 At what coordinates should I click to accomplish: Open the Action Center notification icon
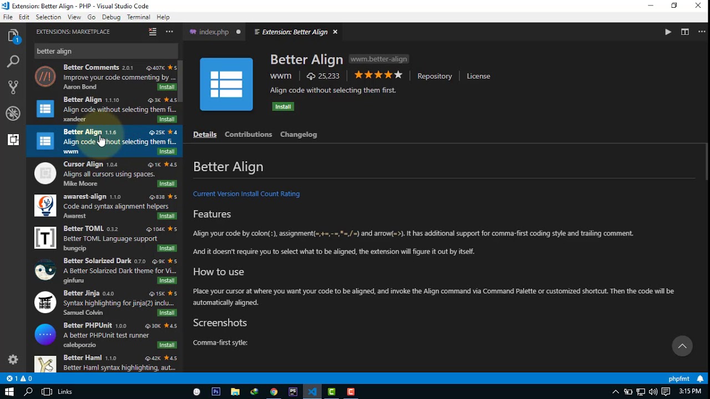(666, 392)
